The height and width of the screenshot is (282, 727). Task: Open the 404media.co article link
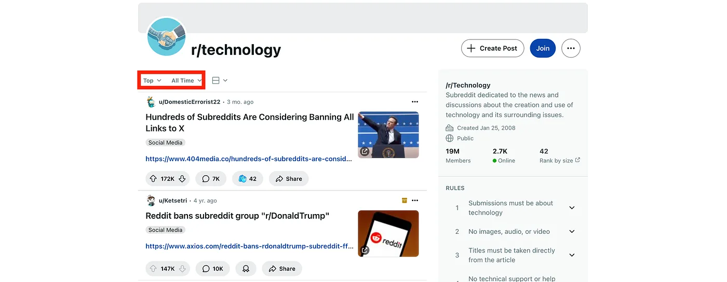249,159
